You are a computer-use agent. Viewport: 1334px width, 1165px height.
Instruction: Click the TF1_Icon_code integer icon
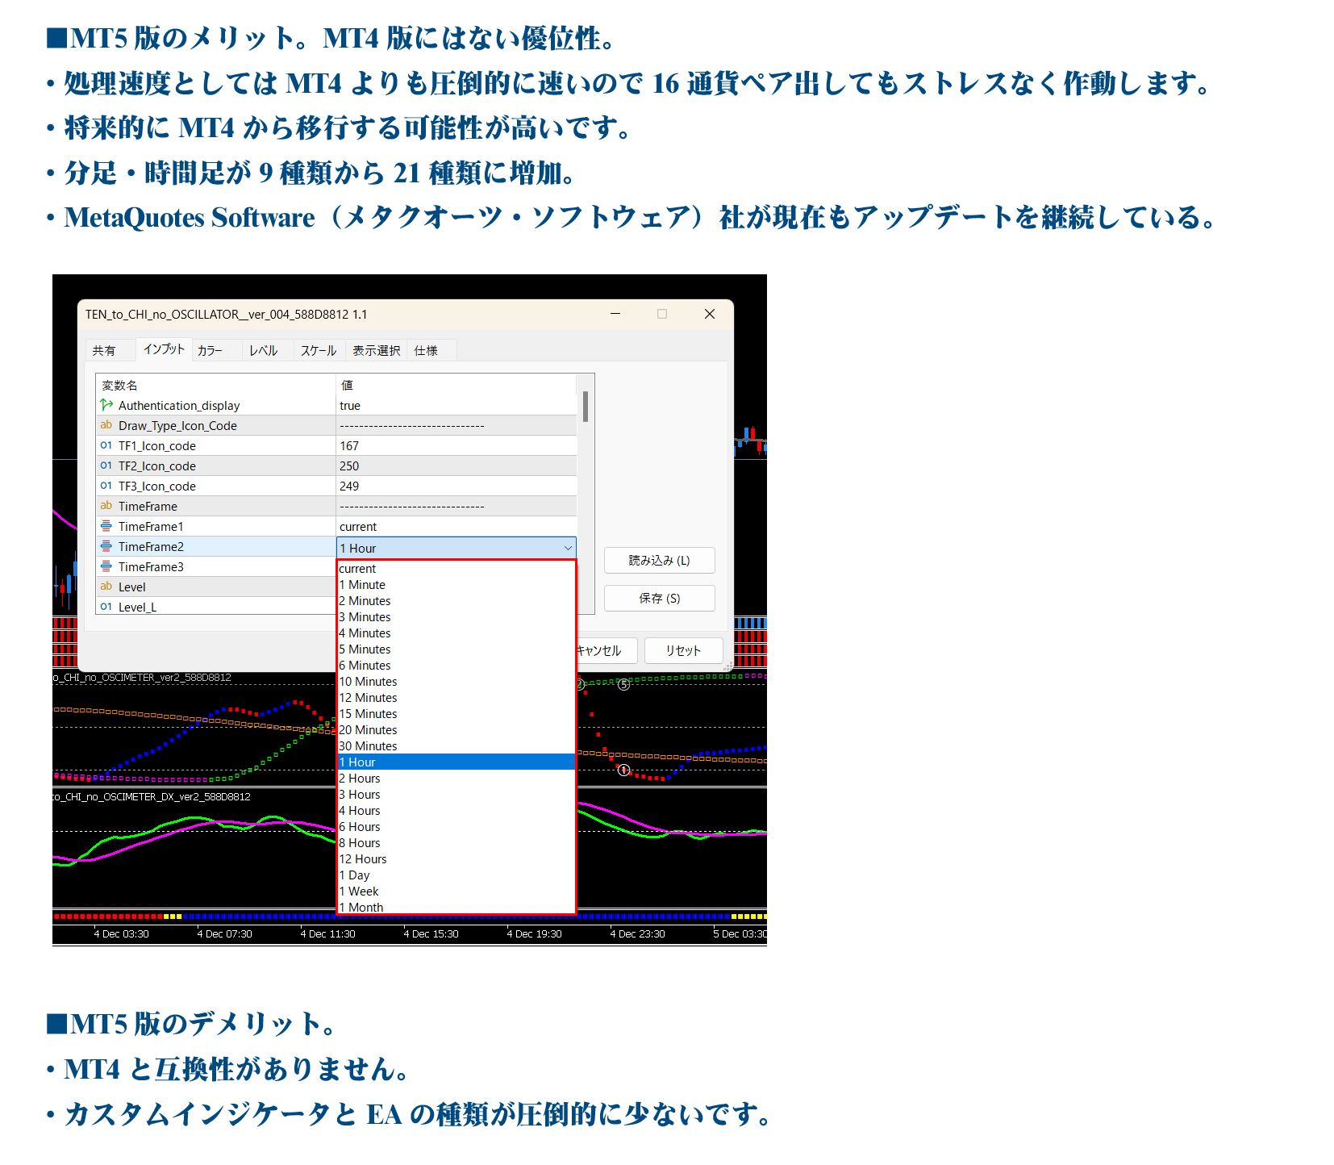(x=106, y=445)
